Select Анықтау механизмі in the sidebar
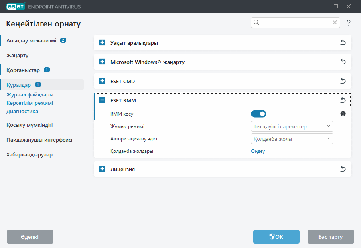The width and height of the screenshot is (361, 248). tap(31, 40)
